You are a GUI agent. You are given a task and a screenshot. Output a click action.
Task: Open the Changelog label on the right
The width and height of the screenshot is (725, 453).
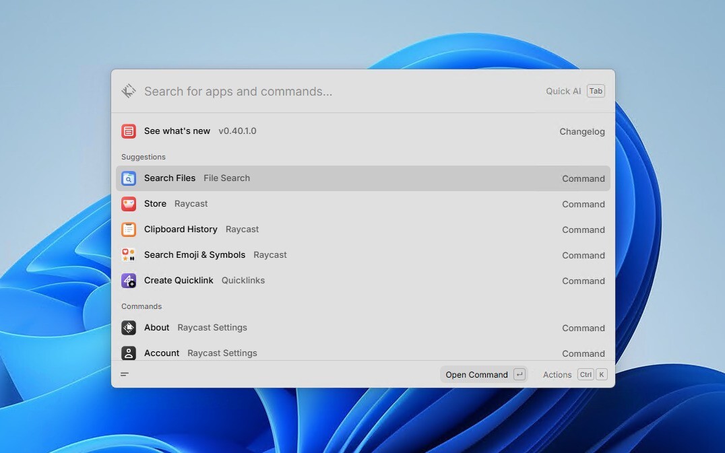pyautogui.click(x=581, y=132)
